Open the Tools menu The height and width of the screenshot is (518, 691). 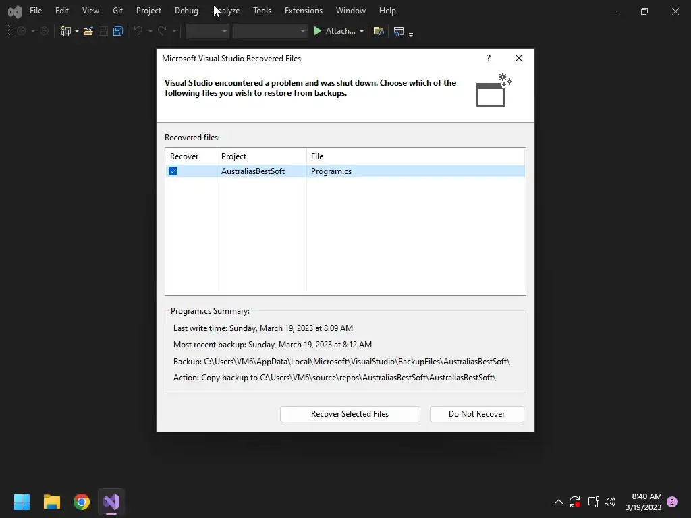click(x=262, y=11)
